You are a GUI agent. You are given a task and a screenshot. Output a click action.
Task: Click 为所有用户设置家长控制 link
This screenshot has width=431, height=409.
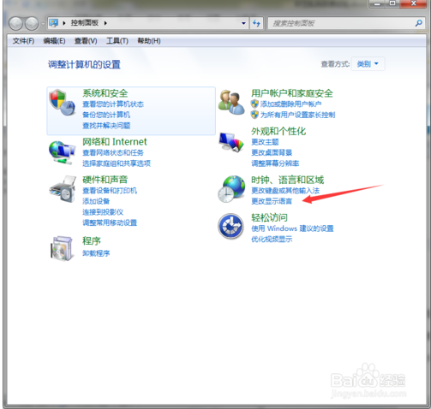pyautogui.click(x=297, y=115)
